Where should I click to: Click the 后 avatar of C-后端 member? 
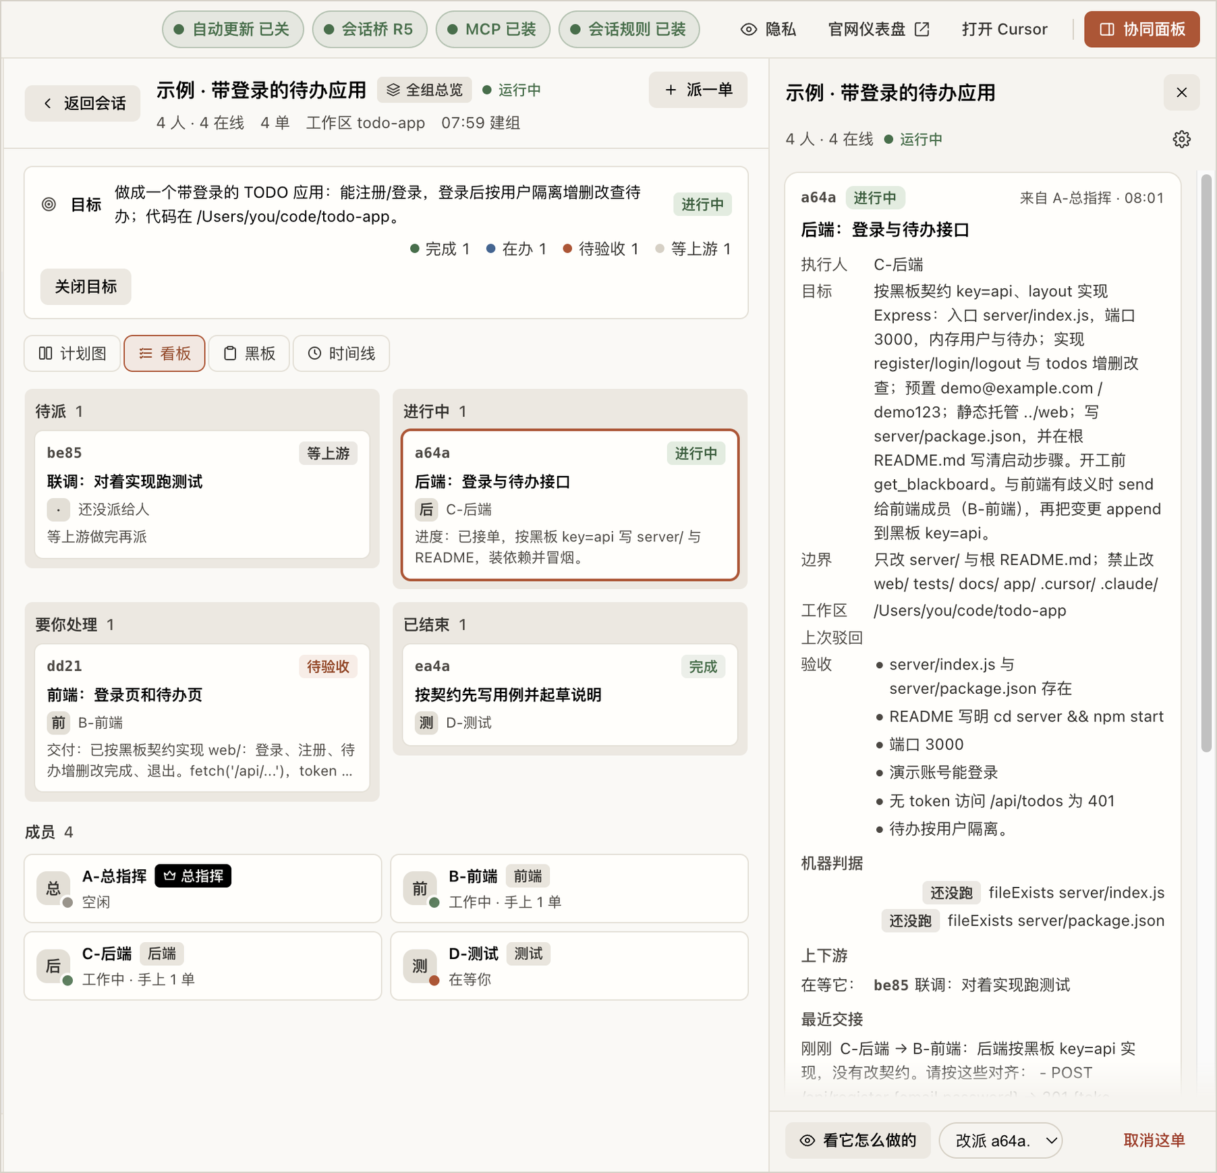(x=53, y=966)
